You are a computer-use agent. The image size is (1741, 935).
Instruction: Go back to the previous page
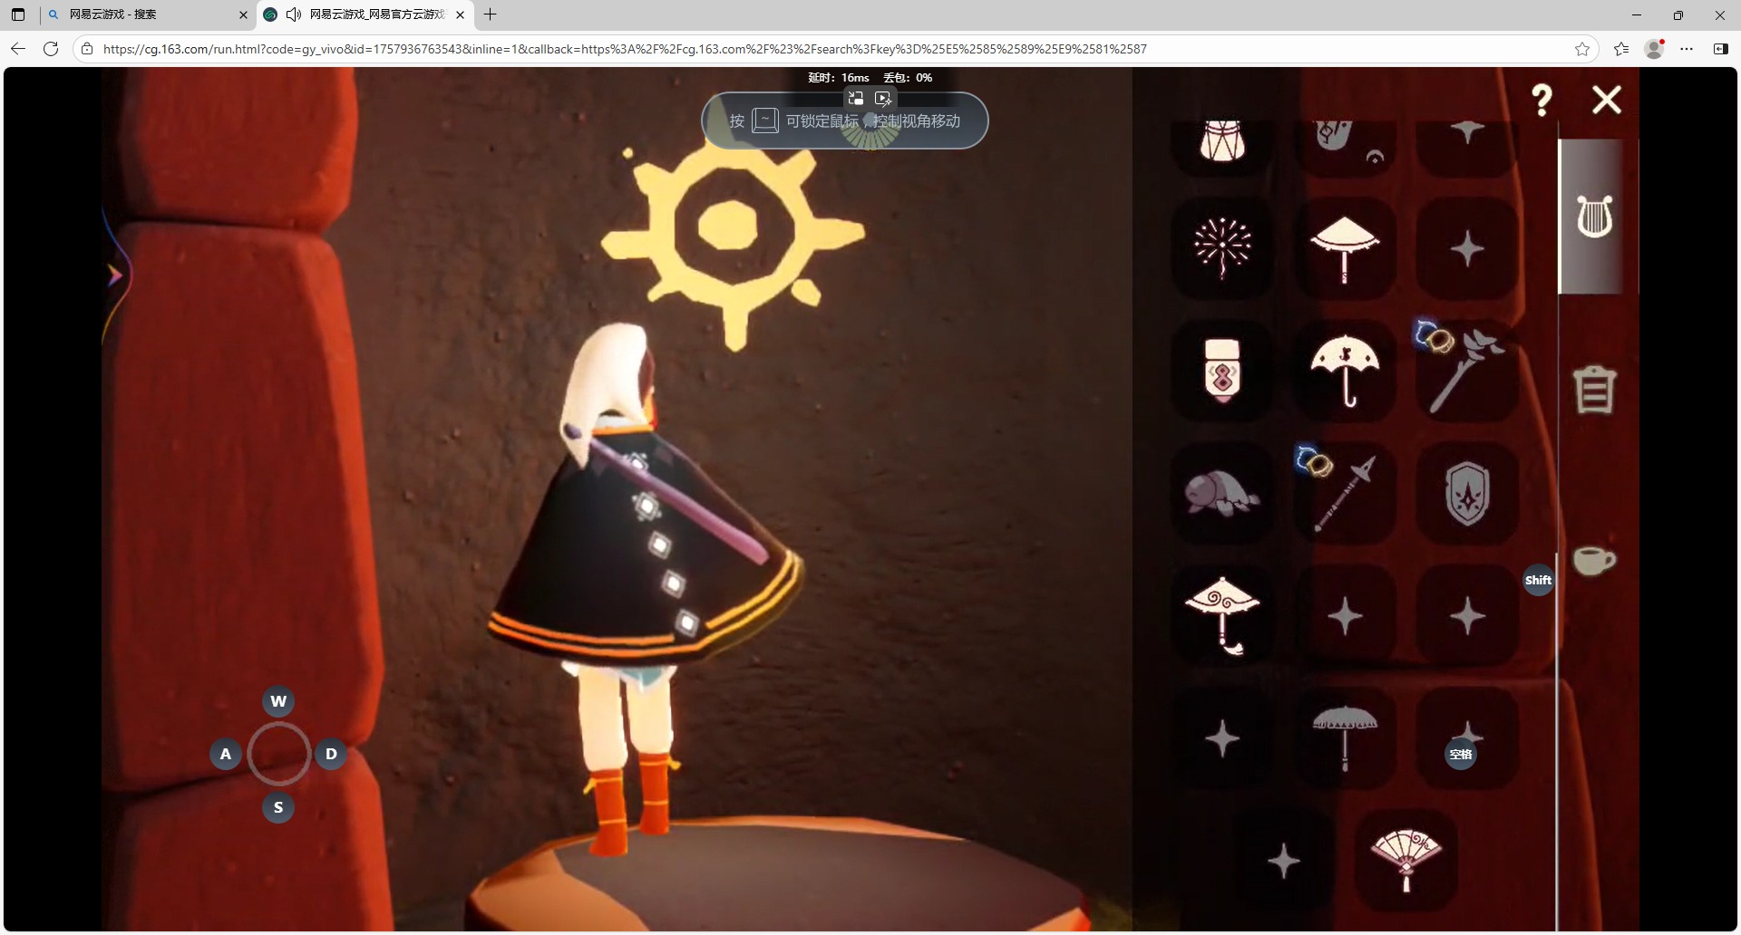pyautogui.click(x=18, y=49)
